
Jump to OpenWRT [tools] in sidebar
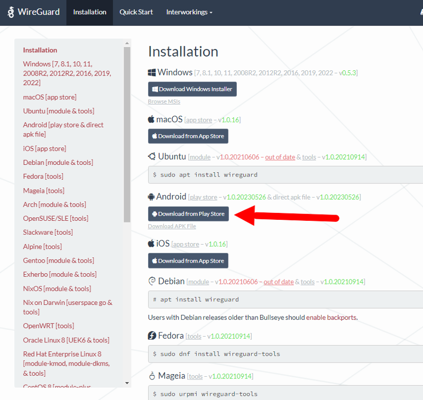coord(49,326)
